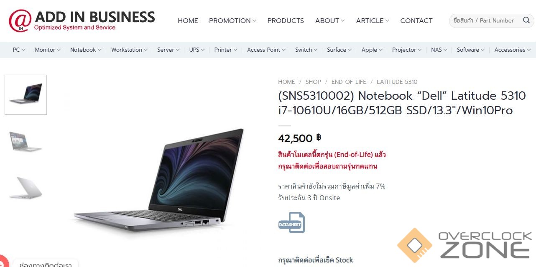Open the Server category dropdown
Viewport: 536px width, 267px height.
click(x=168, y=50)
